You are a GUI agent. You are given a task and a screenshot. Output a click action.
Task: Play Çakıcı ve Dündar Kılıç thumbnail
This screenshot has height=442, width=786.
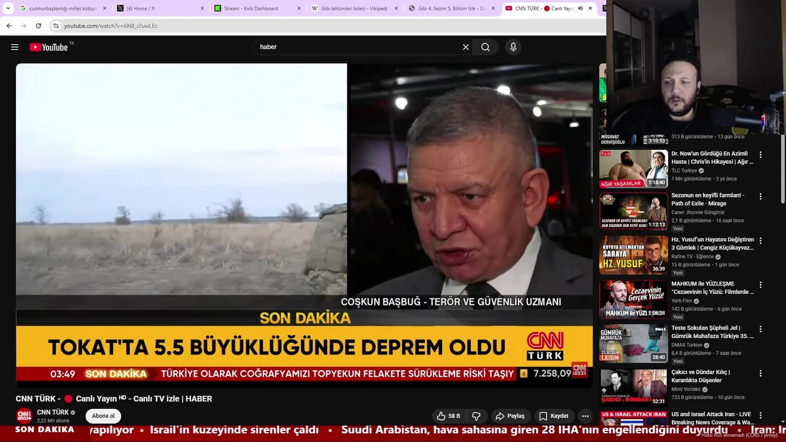pos(634,387)
